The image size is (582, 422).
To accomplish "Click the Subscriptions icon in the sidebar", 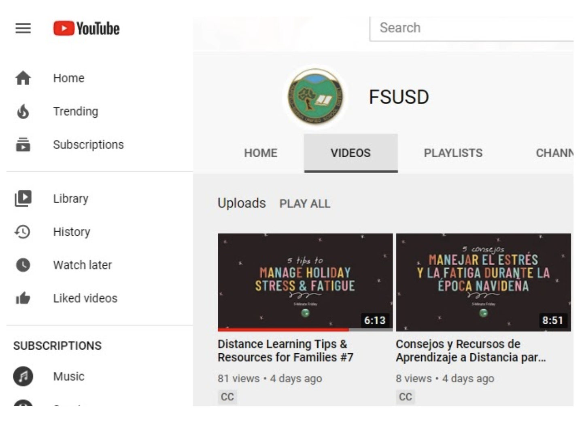I will tap(23, 144).
